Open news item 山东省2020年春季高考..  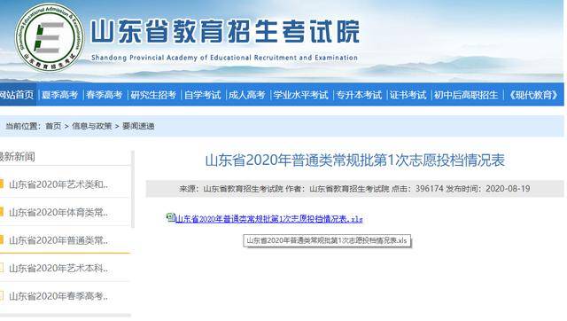pos(58,296)
